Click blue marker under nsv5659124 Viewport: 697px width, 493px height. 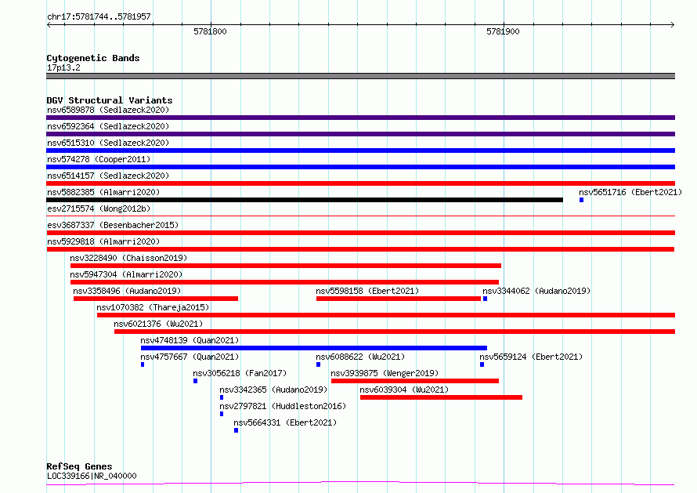click(482, 365)
